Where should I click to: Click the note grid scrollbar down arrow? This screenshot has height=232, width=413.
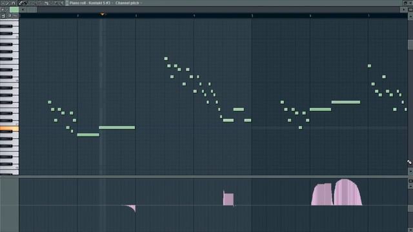coord(410,171)
